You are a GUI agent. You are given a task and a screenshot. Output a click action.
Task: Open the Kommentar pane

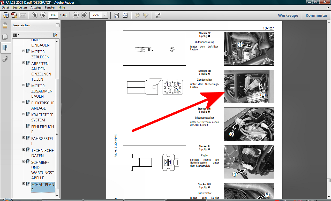click(x=316, y=15)
